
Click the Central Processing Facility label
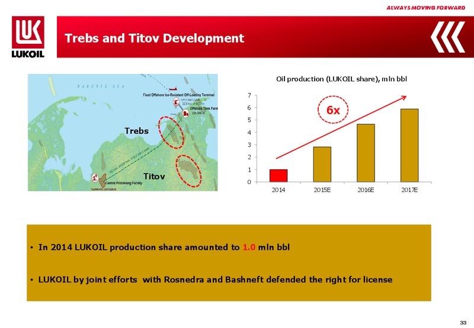coord(124,184)
